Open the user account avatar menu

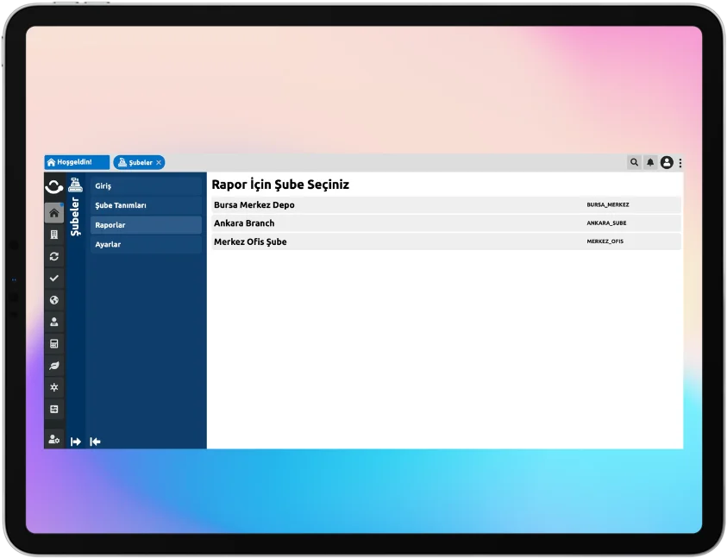tap(667, 162)
